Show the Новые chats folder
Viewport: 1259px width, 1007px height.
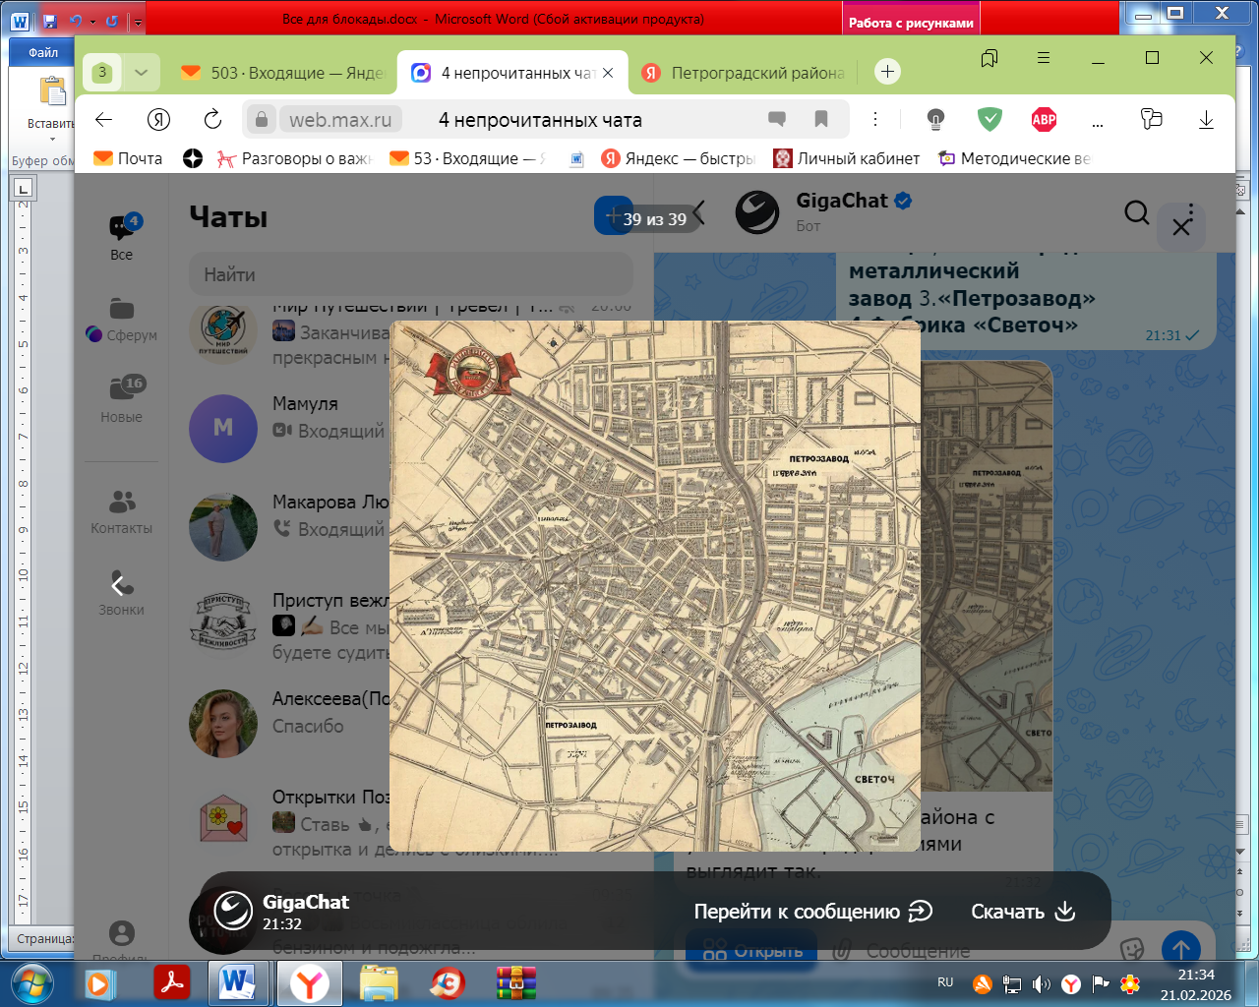click(122, 399)
